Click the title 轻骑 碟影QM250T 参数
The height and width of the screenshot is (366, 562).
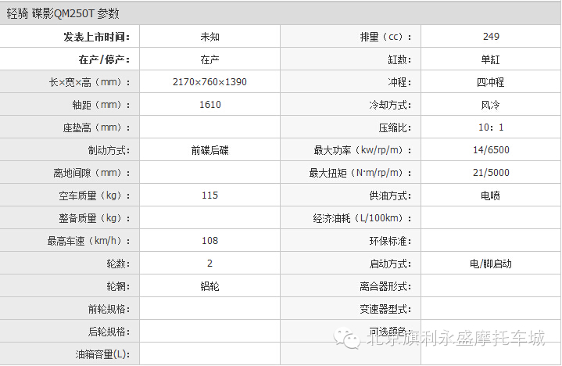pos(63,13)
